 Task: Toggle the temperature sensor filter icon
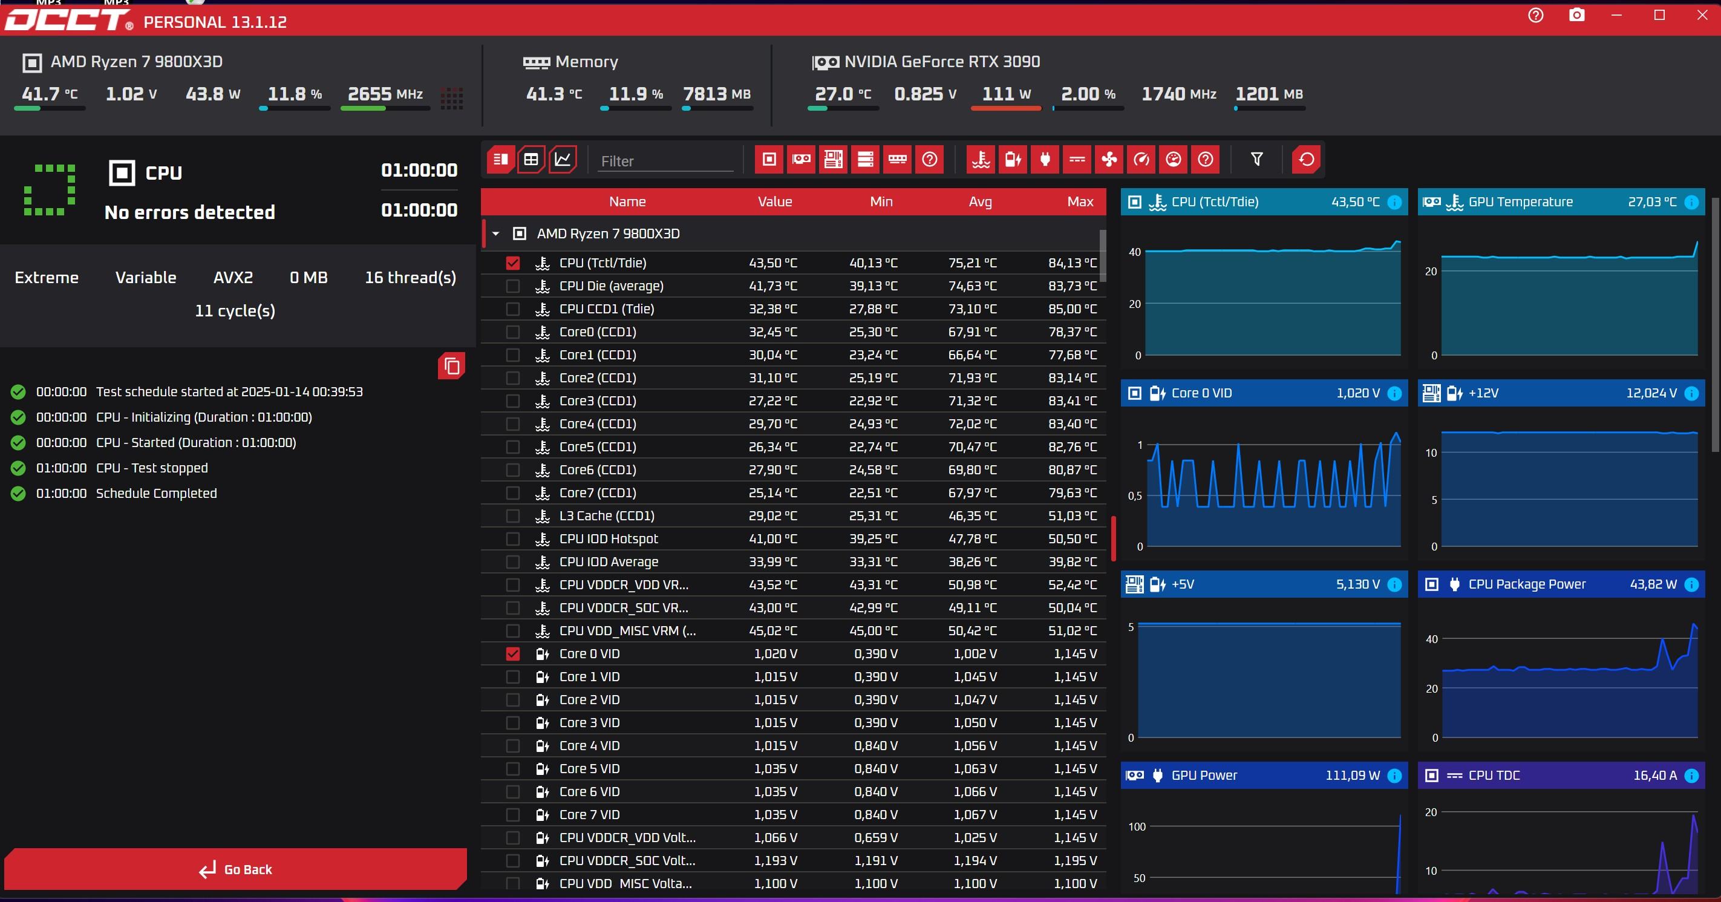pos(981,160)
